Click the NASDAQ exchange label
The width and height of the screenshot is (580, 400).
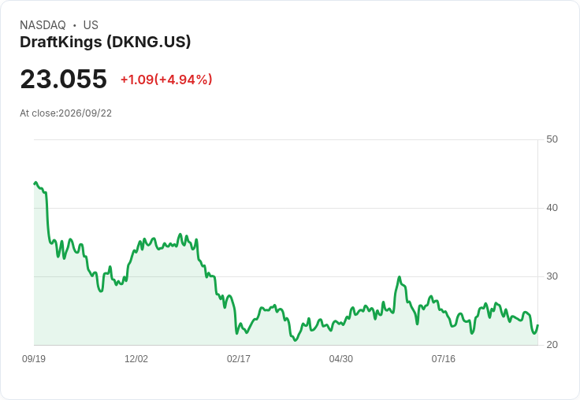pyautogui.click(x=43, y=25)
